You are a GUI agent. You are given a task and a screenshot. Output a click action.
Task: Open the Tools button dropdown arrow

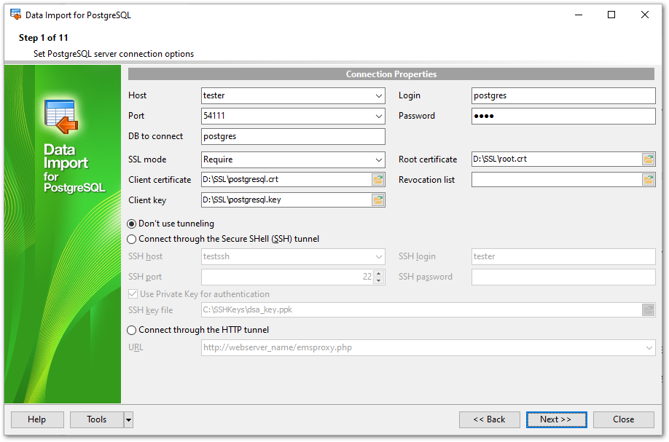pyautogui.click(x=128, y=419)
